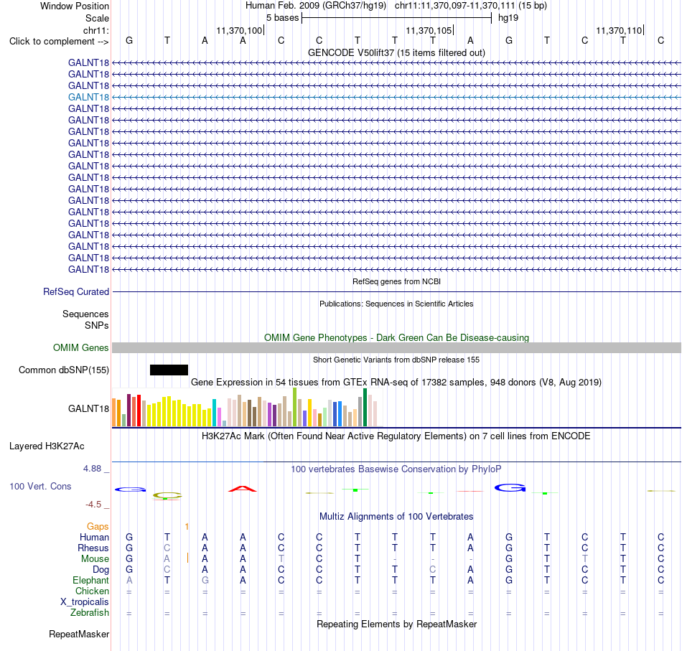682x651 pixels.
Task: Click the OMIM Genes track label
Action: click(80, 347)
